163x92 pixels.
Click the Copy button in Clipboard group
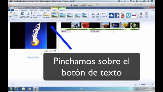point(16,15)
